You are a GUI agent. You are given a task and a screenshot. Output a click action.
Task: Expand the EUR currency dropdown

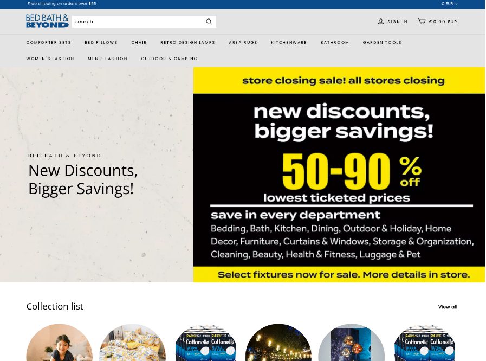(449, 4)
